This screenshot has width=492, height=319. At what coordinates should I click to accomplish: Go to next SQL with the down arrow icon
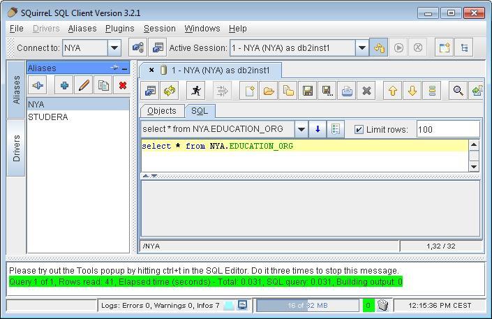pyautogui.click(x=412, y=91)
